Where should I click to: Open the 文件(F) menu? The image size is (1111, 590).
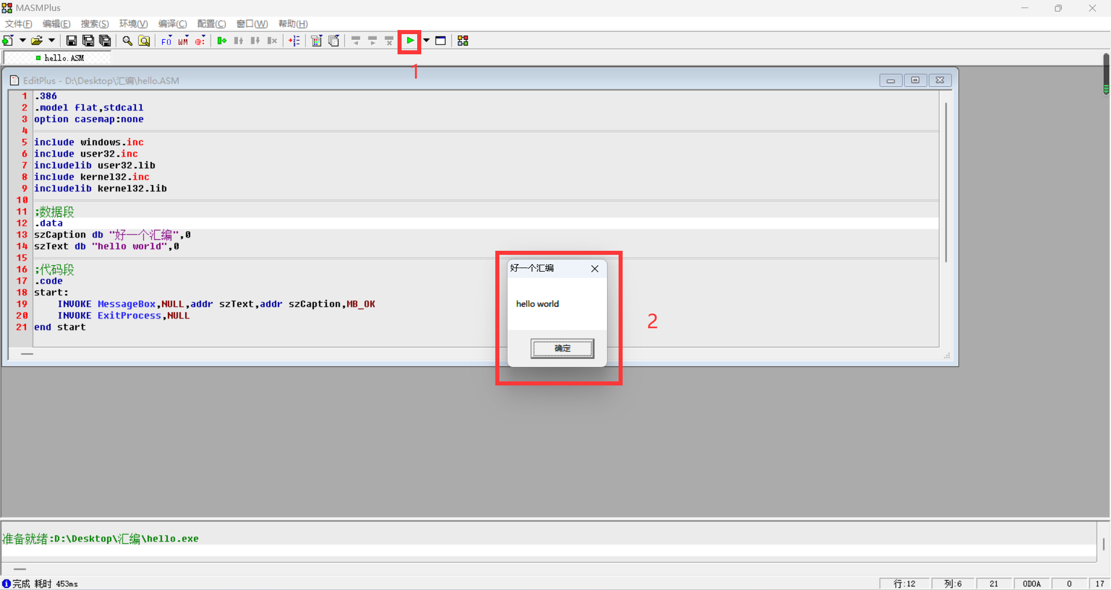(19, 24)
